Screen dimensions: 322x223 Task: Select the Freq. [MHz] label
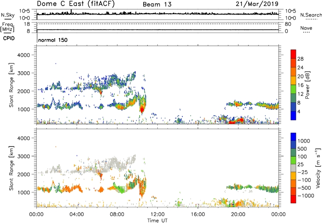click(7, 27)
